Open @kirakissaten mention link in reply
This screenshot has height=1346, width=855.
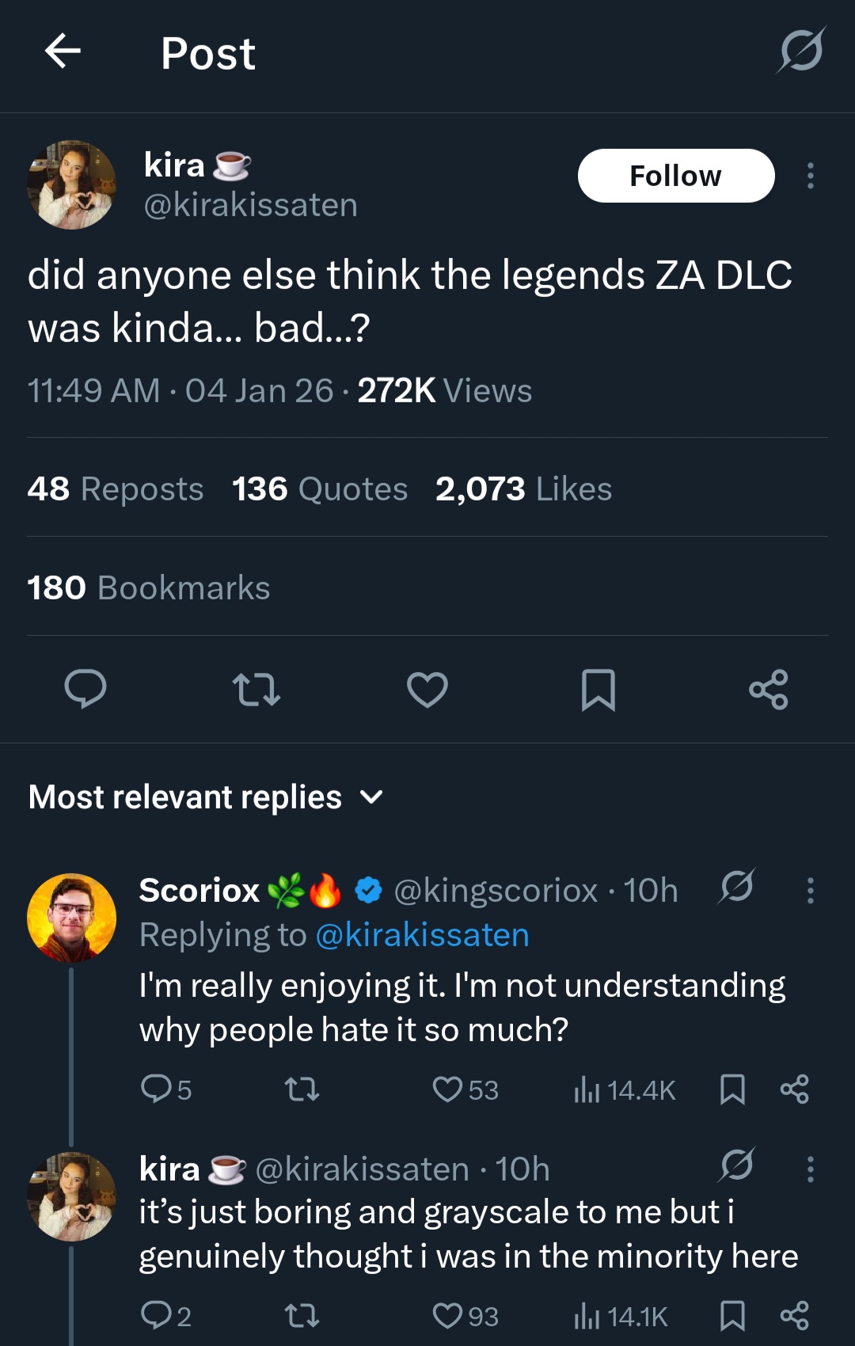[x=422, y=935]
